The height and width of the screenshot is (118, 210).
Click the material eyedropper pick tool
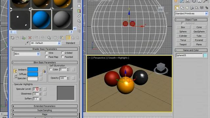[27, 43]
